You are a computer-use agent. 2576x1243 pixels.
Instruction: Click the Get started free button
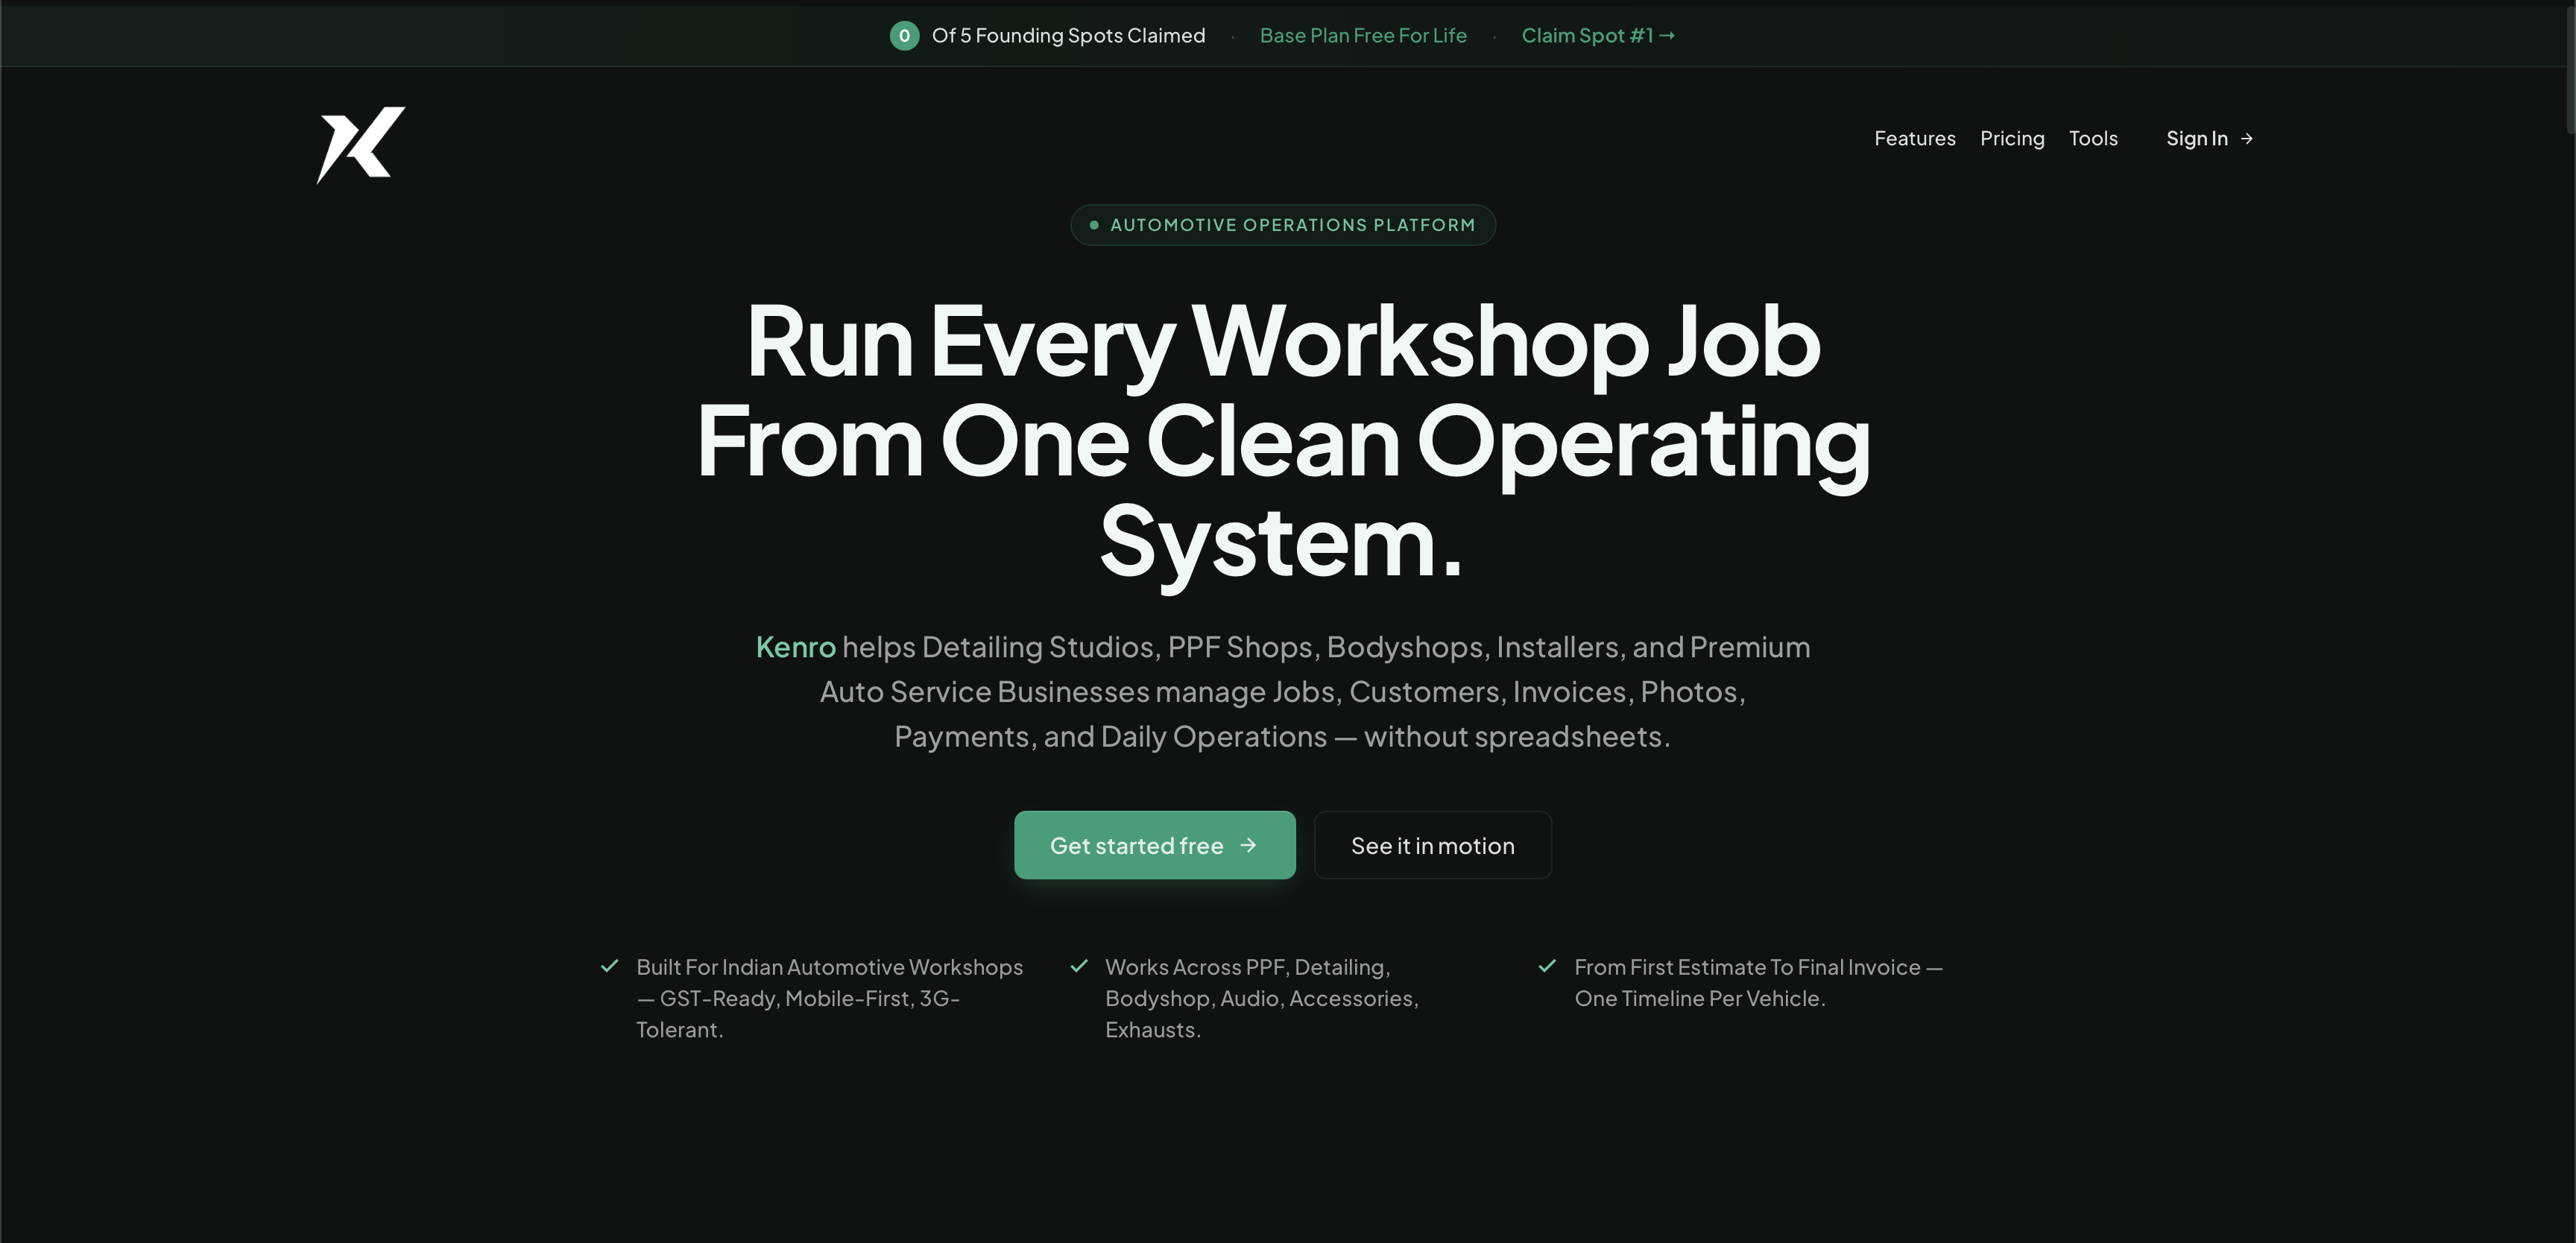point(1154,845)
